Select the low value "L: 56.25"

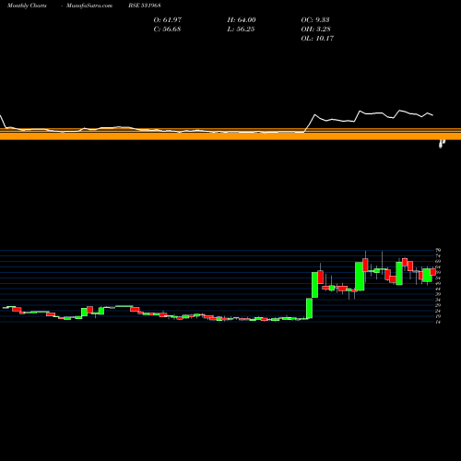point(241,29)
